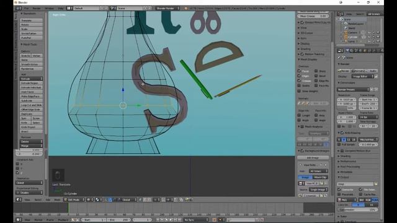Click the Duplicate button in Mesh Tools

tap(31, 114)
